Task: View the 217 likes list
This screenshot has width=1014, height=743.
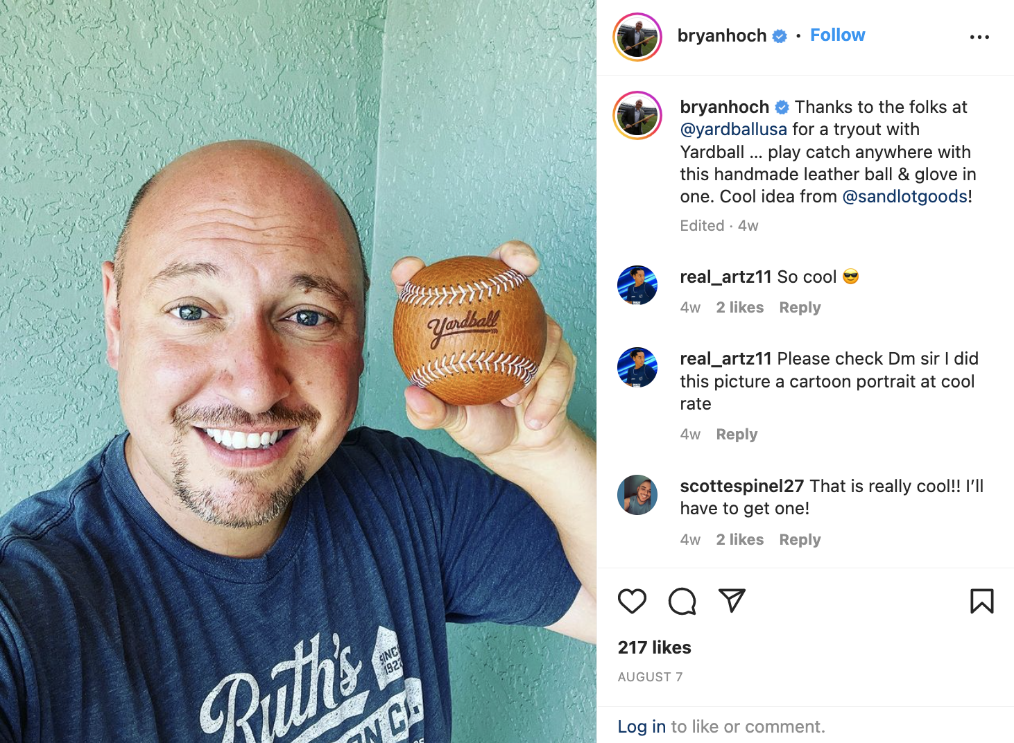Action: pyautogui.click(x=654, y=647)
